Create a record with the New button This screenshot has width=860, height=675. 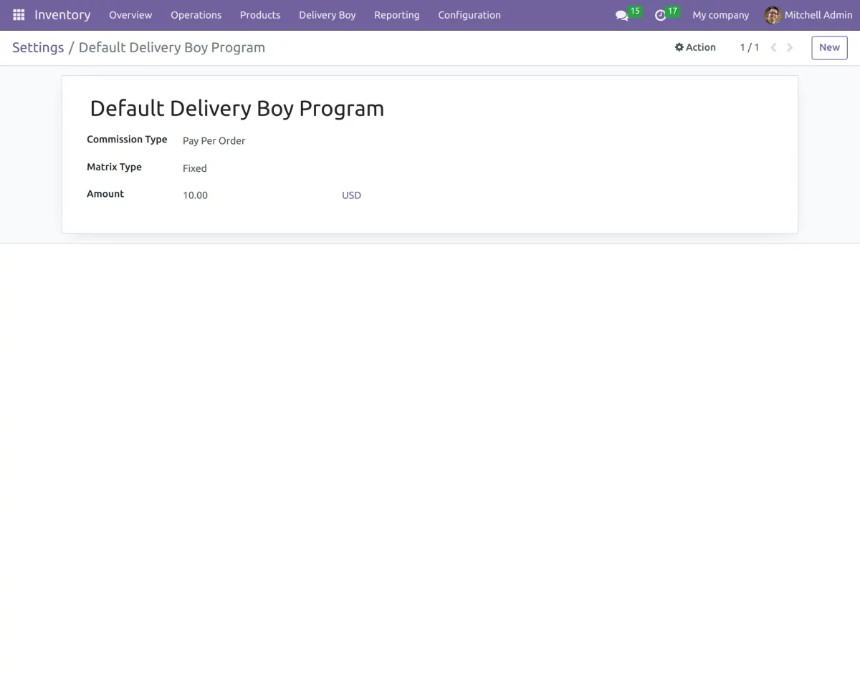point(828,47)
